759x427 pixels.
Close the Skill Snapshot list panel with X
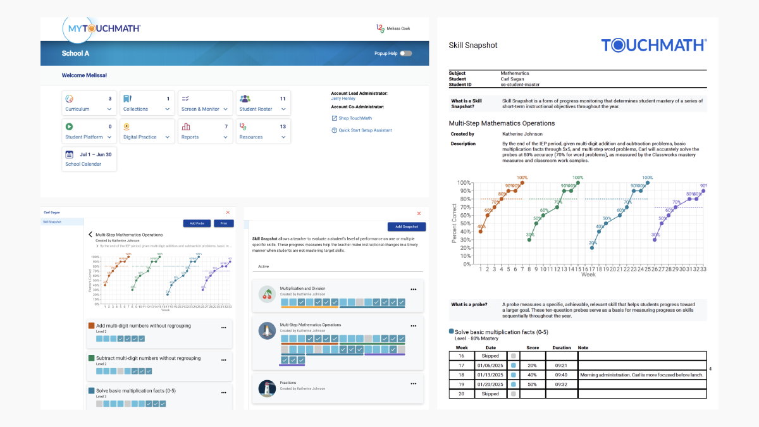pyautogui.click(x=419, y=214)
